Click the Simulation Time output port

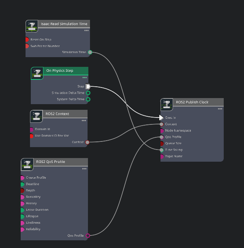click(x=90, y=52)
